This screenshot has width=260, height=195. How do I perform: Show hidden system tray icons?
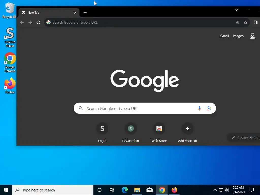coord(215,190)
